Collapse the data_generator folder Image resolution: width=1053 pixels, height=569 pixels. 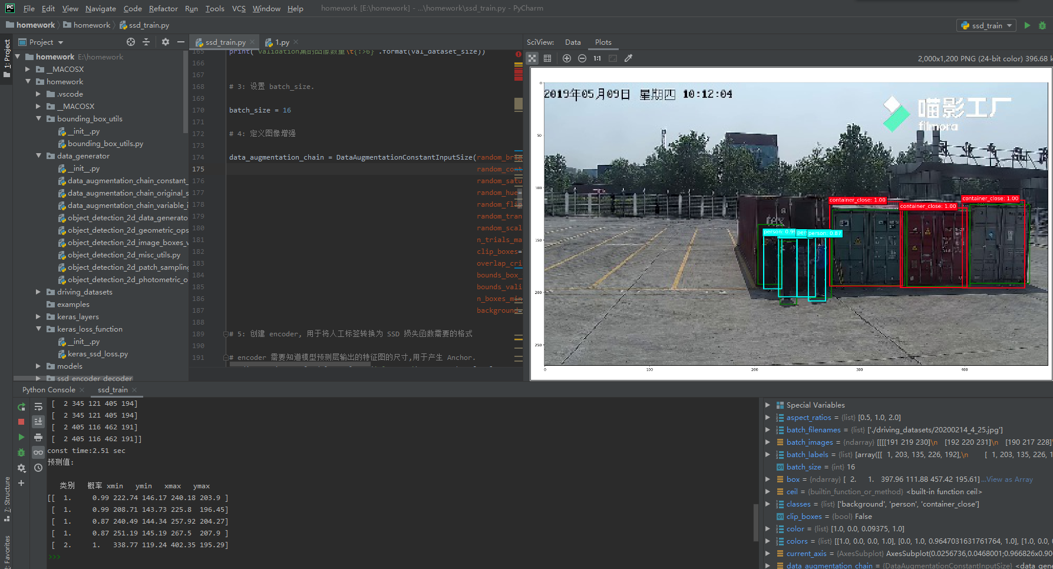click(x=38, y=156)
